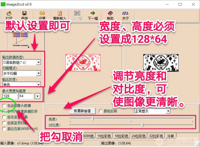Close the Image2Lcd window
This screenshot has height=147, width=200.
(193, 4)
